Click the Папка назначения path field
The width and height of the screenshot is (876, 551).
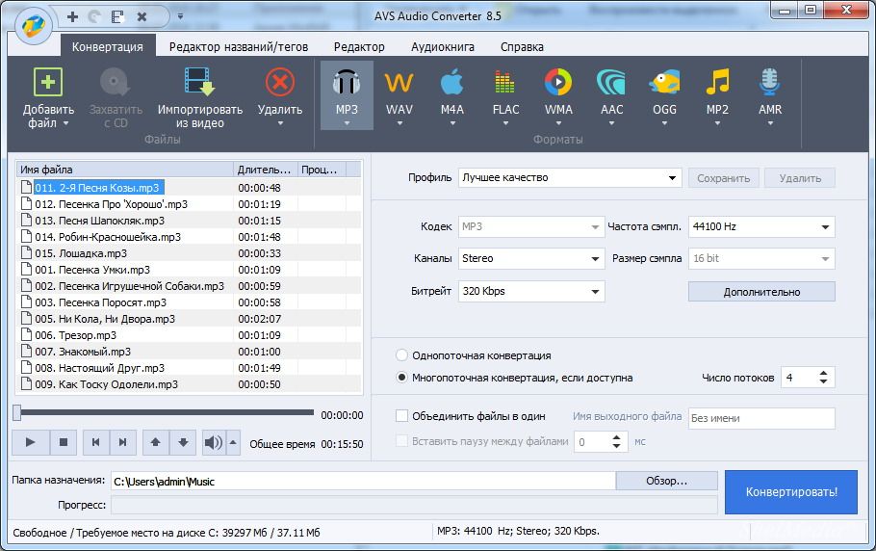coord(363,481)
